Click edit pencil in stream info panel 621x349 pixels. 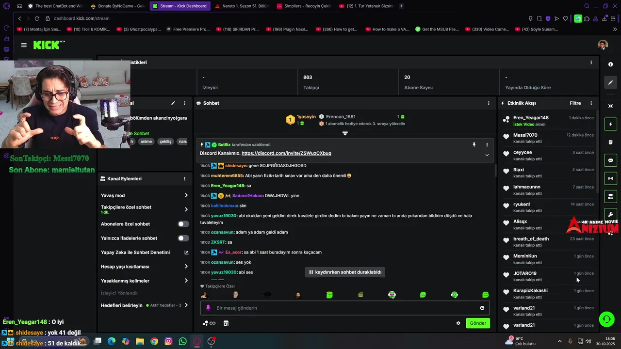pos(173,103)
